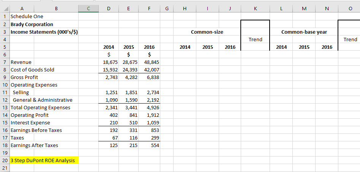Click total operating expenses value 3,441
Viewport: 360px width, 172px height.
[x=131, y=108]
